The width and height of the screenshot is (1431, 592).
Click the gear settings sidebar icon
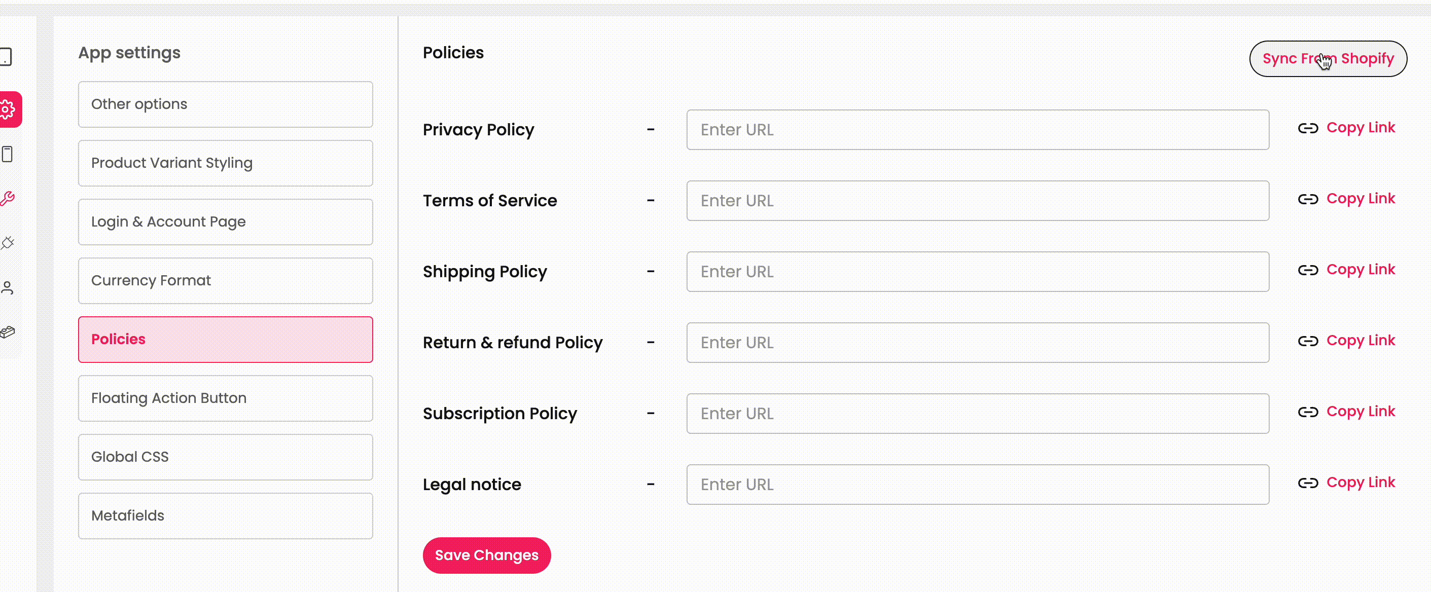tap(8, 109)
